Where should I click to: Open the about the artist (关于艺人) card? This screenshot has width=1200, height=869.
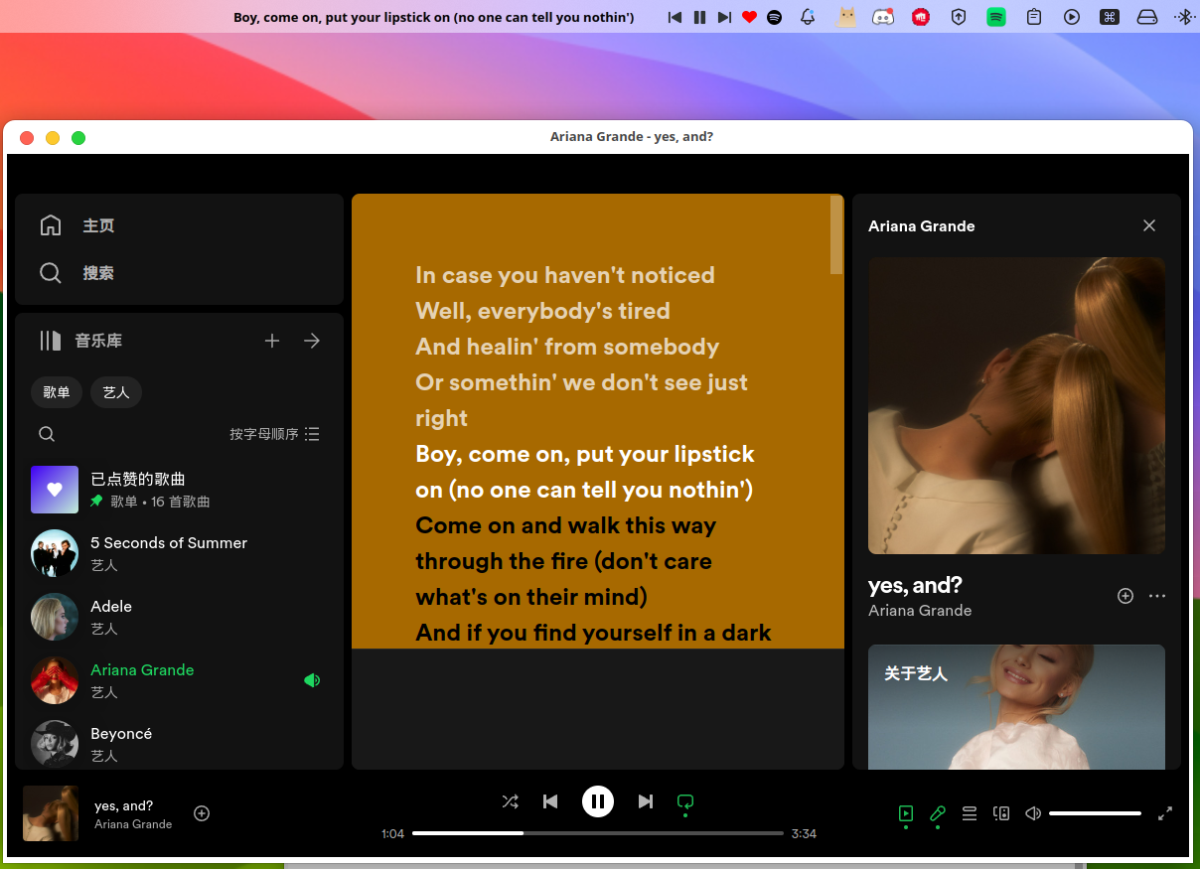[1016, 707]
